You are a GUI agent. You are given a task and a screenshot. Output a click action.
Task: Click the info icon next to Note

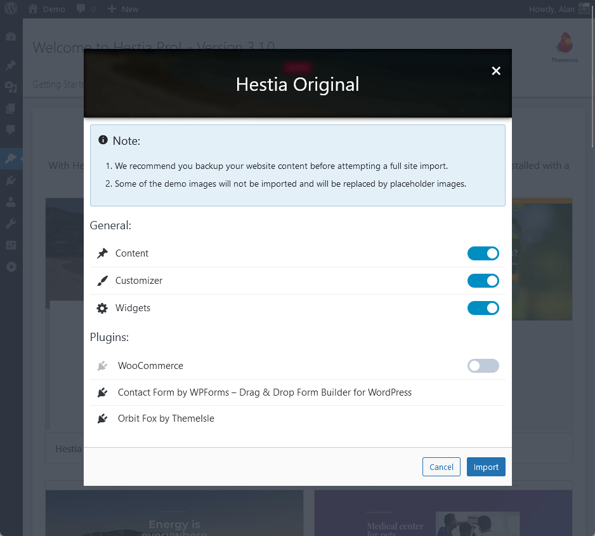point(103,140)
